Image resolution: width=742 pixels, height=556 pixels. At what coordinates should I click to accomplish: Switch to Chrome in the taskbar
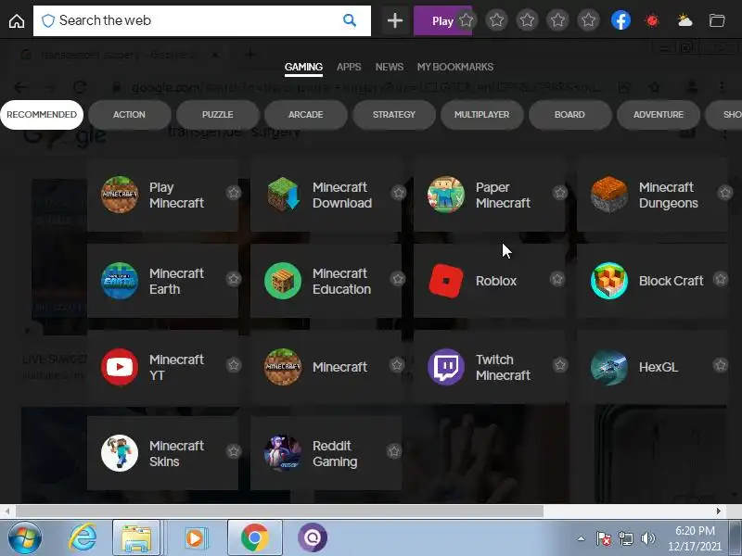254,537
